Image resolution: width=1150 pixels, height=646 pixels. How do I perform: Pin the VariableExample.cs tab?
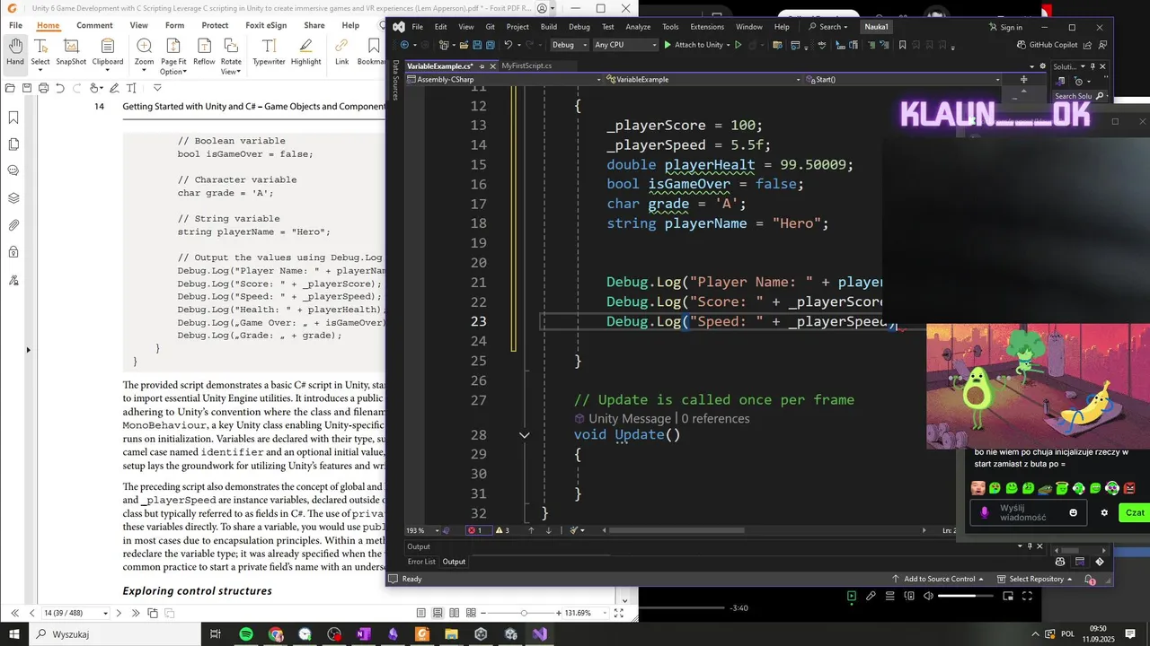482,66
